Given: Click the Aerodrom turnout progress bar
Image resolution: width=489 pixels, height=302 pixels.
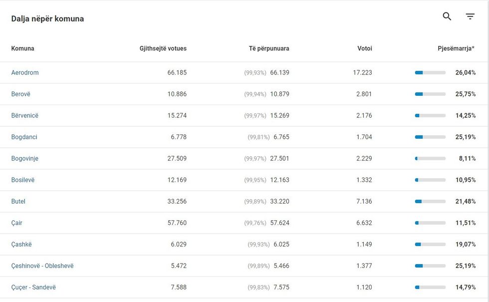Looking at the screenshot, I should pyautogui.click(x=430, y=73).
